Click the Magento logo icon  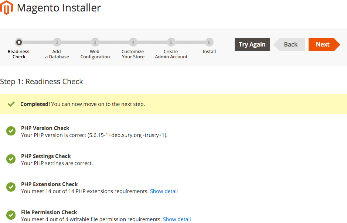pos(6,7)
